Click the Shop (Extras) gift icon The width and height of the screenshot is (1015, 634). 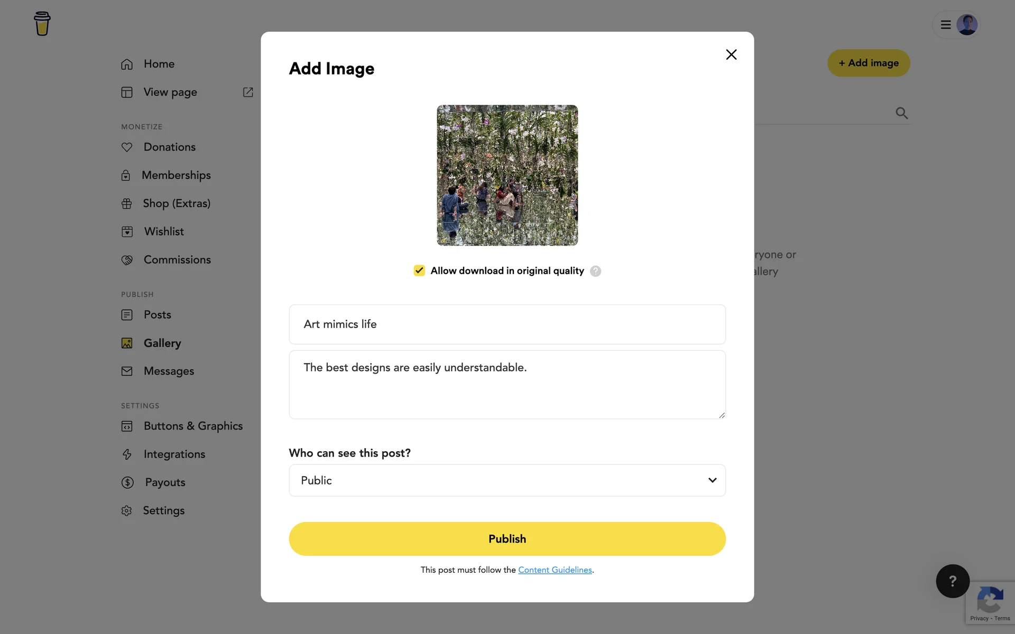click(126, 203)
